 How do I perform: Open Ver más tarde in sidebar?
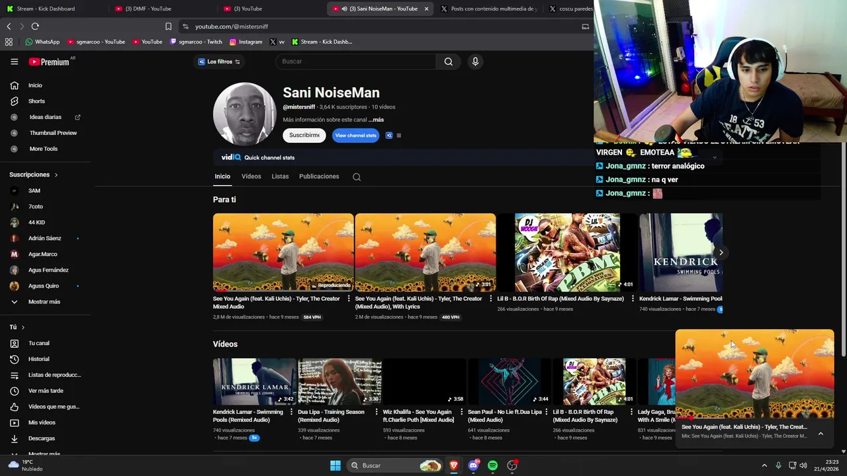[46, 391]
